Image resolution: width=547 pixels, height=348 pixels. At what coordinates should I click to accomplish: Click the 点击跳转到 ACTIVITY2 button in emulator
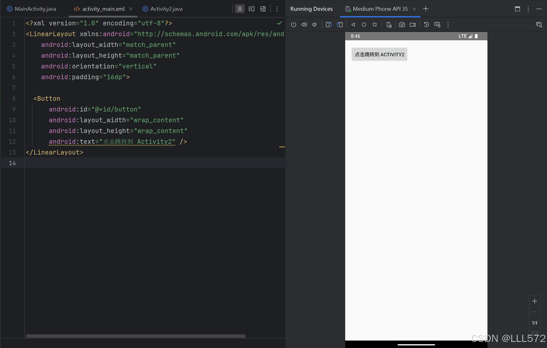[379, 54]
